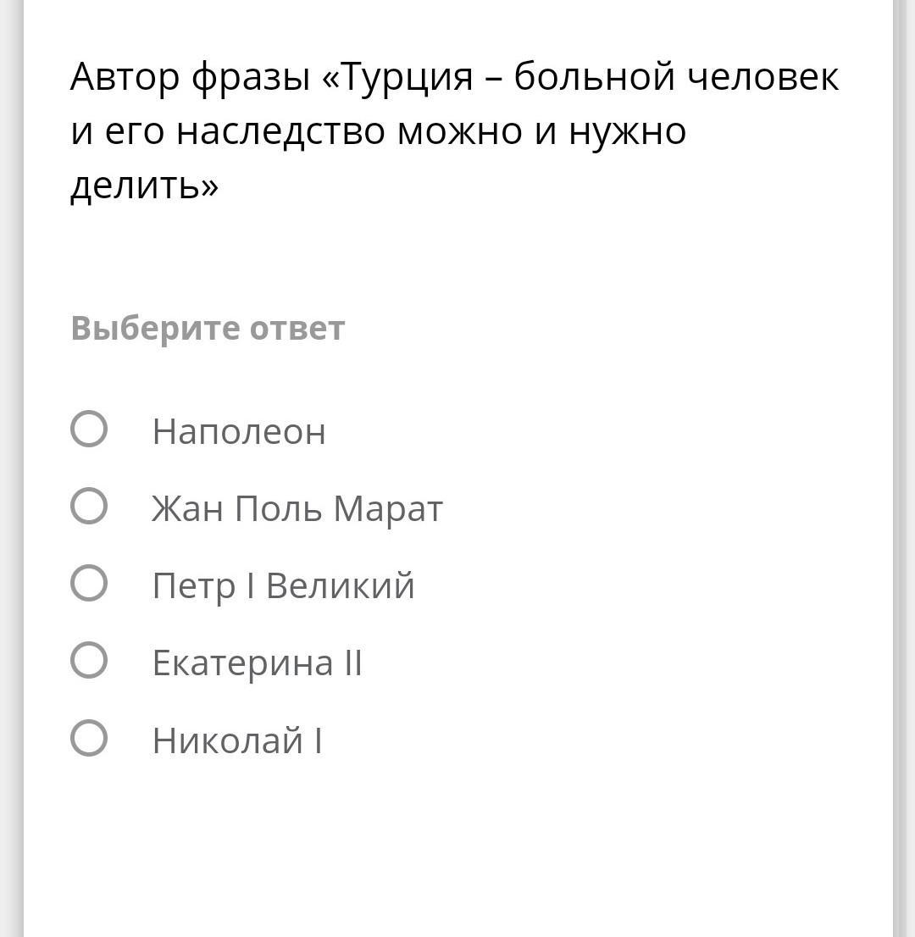Choose the Жан Поль Марат radio circle
915x937 pixels.
click(89, 506)
